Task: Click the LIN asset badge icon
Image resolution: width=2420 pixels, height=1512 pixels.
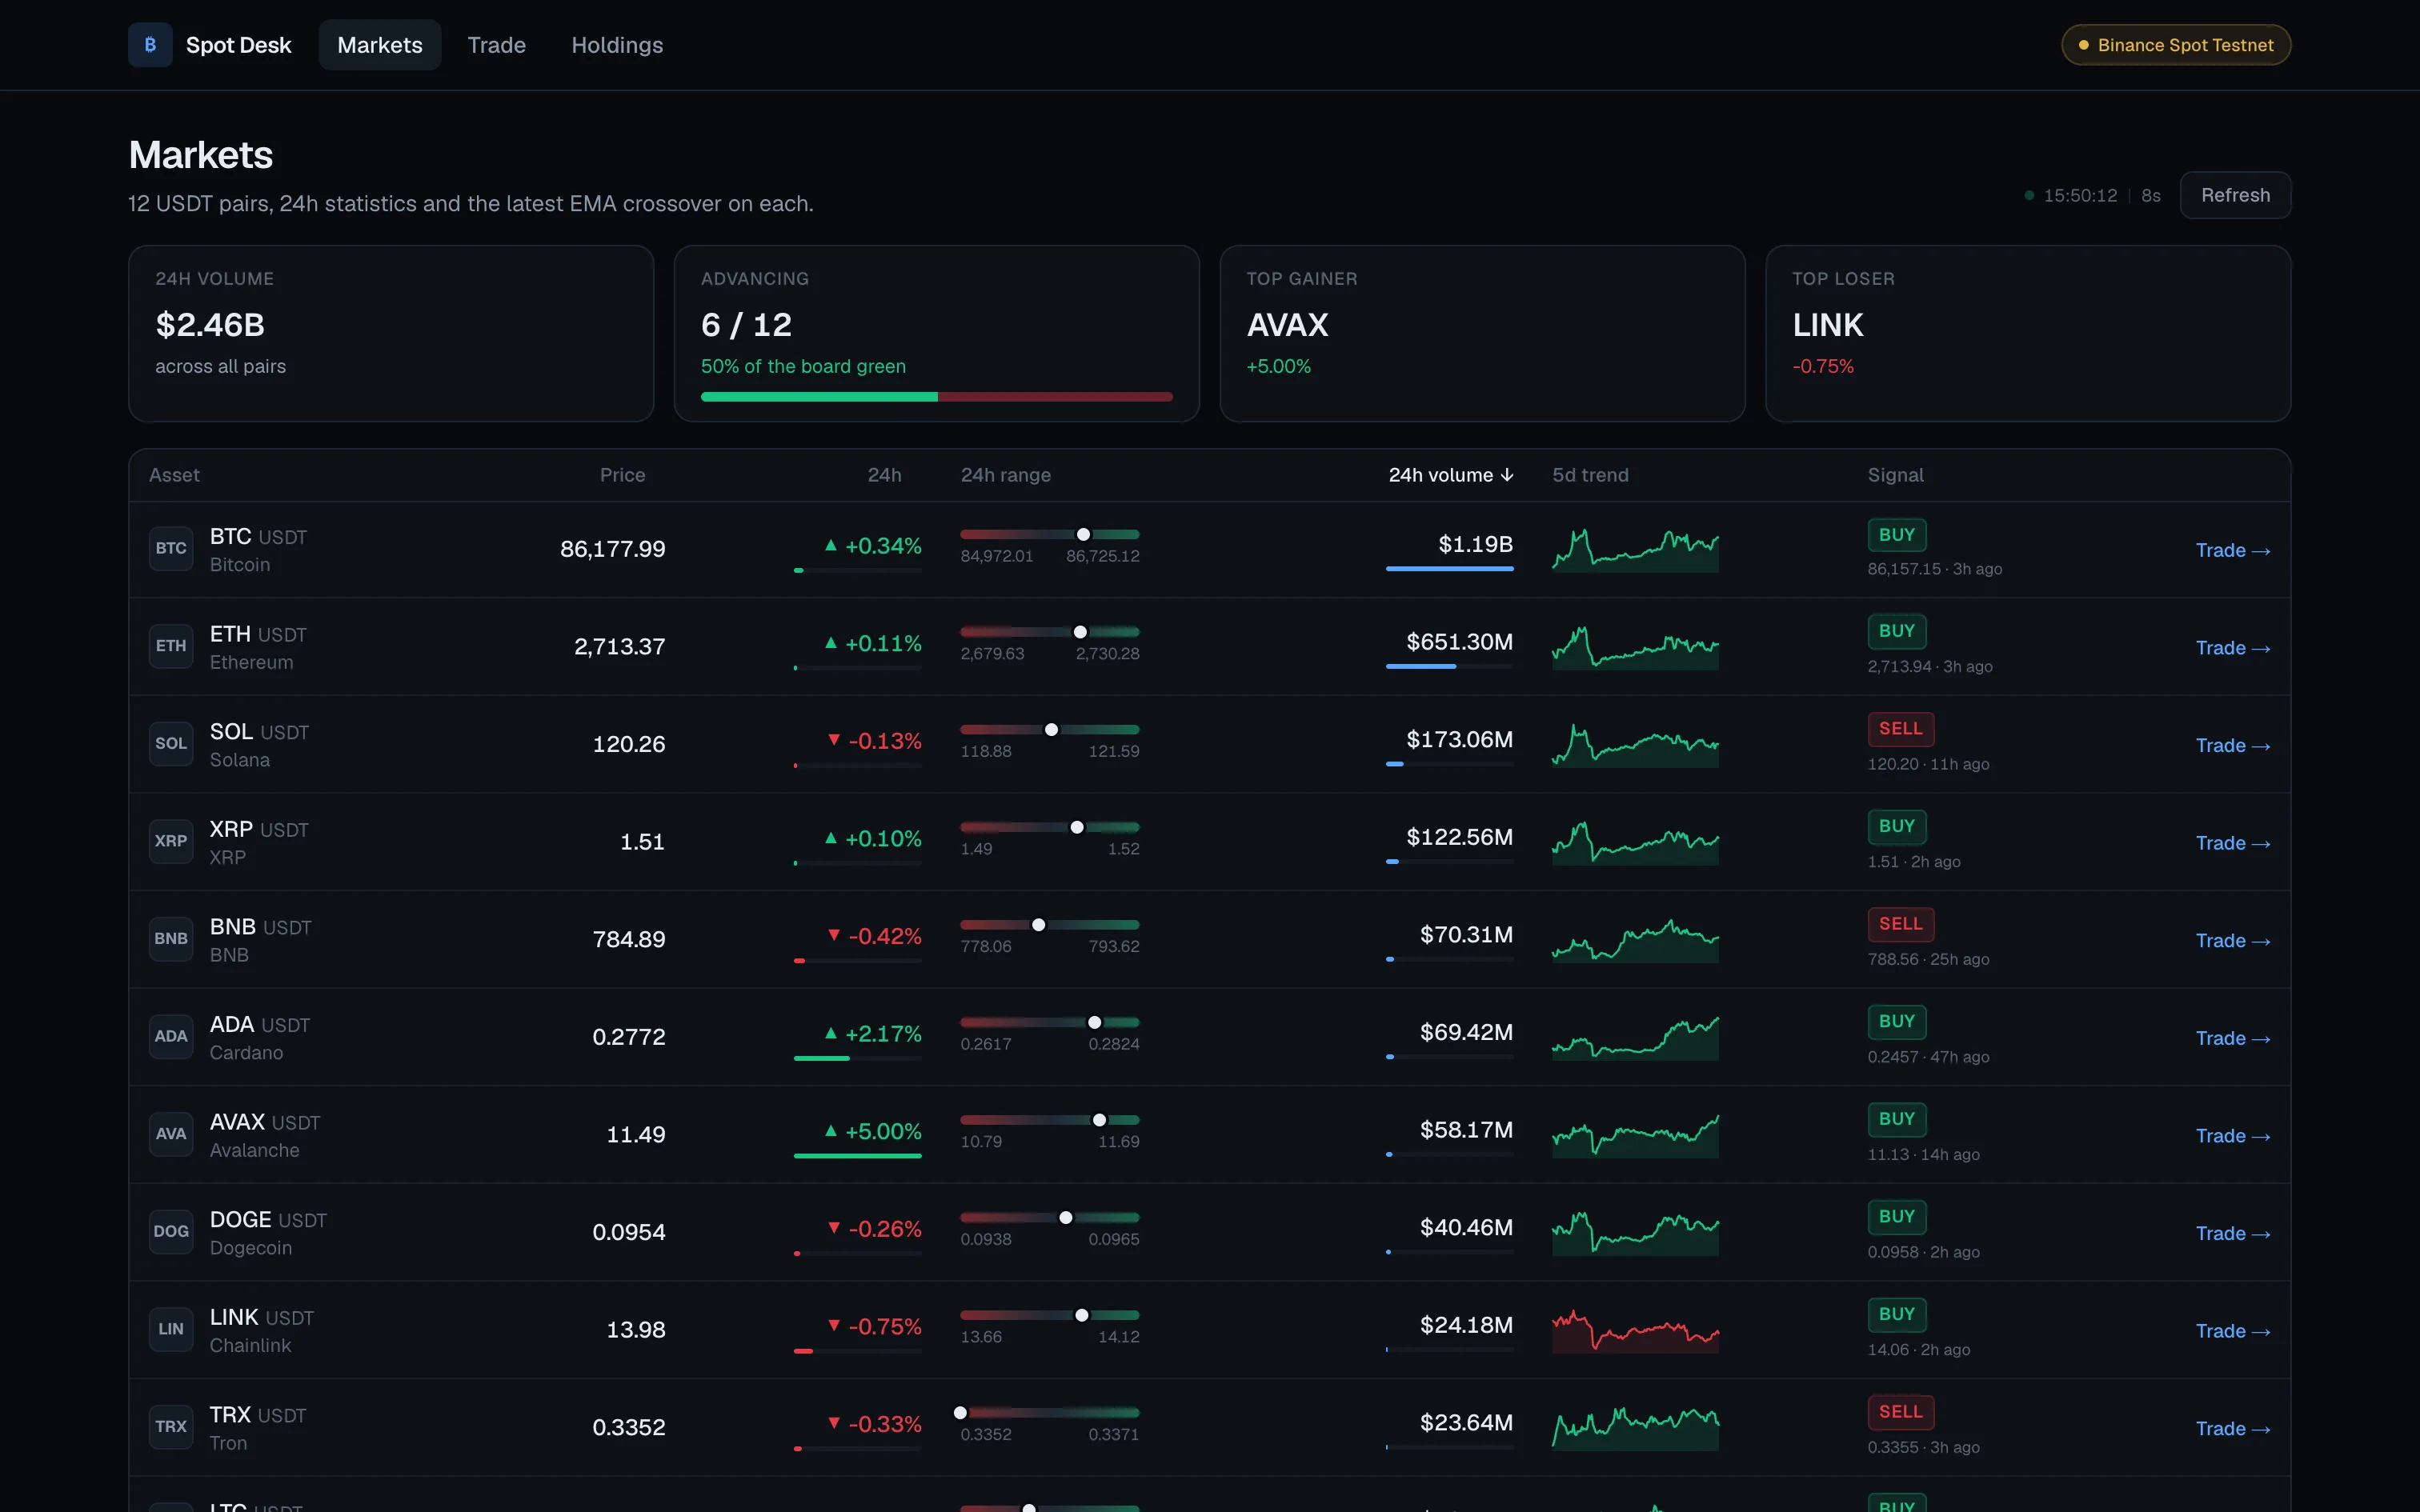Action: coord(171,1329)
